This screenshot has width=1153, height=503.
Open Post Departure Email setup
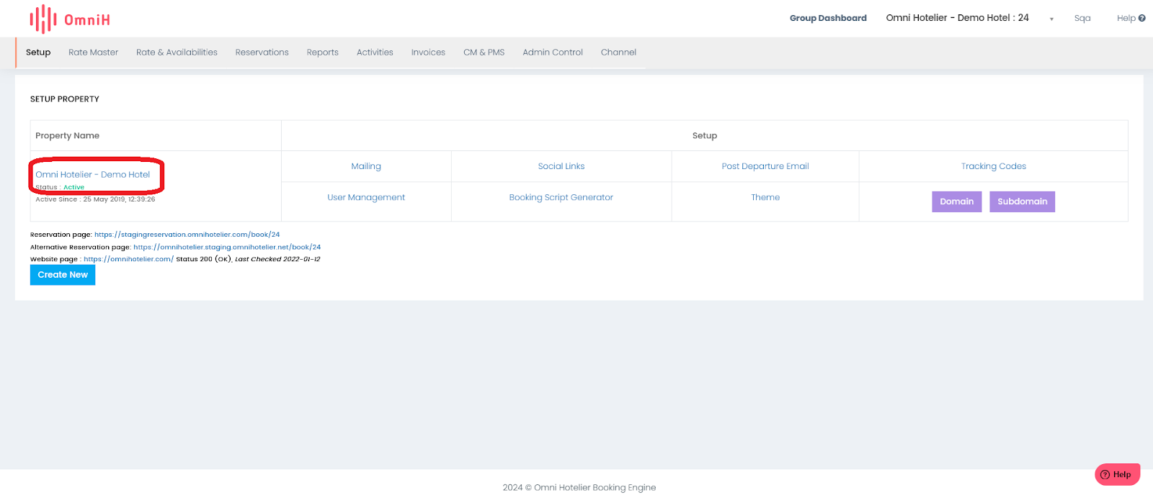click(x=765, y=166)
